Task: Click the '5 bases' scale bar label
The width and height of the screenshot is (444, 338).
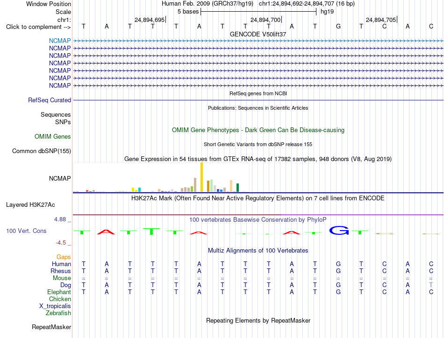Action: click(188, 12)
